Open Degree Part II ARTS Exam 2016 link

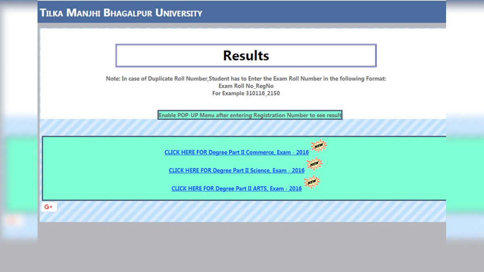(x=236, y=188)
